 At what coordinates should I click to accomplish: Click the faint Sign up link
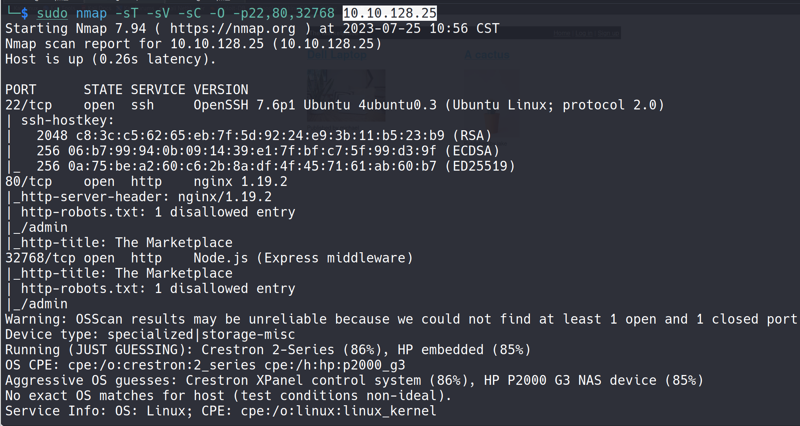[608, 33]
